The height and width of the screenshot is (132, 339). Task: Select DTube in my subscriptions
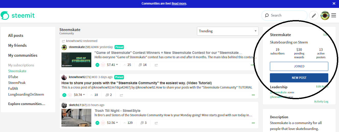pyautogui.click(x=13, y=77)
